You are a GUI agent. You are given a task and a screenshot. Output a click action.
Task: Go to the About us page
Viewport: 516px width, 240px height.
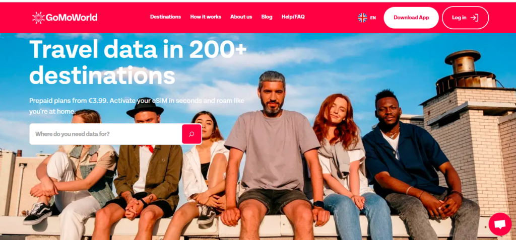point(241,17)
